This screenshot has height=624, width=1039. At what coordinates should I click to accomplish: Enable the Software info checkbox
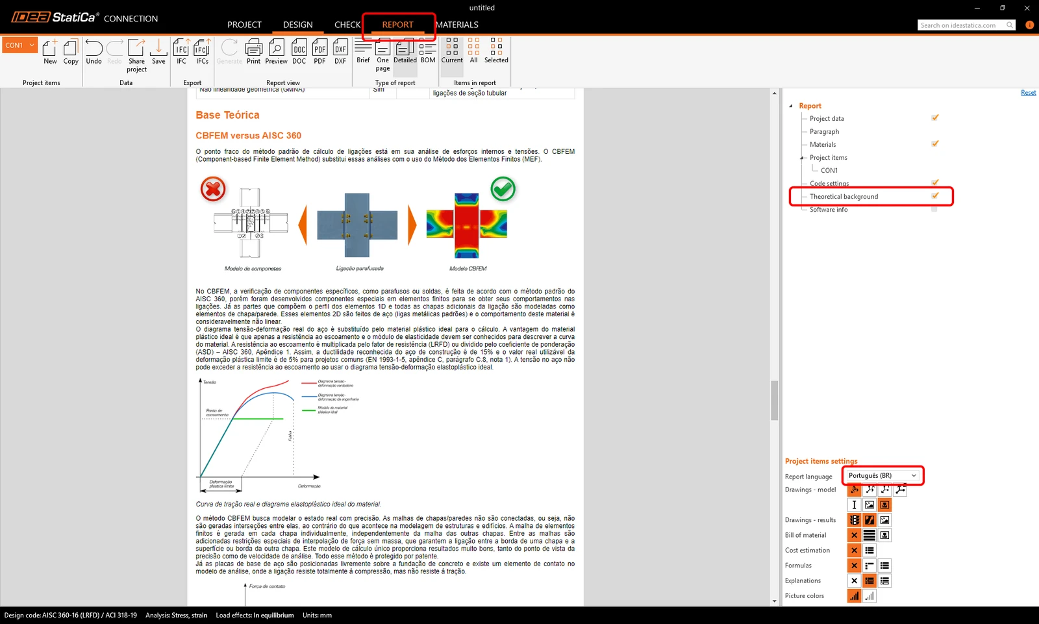934,209
